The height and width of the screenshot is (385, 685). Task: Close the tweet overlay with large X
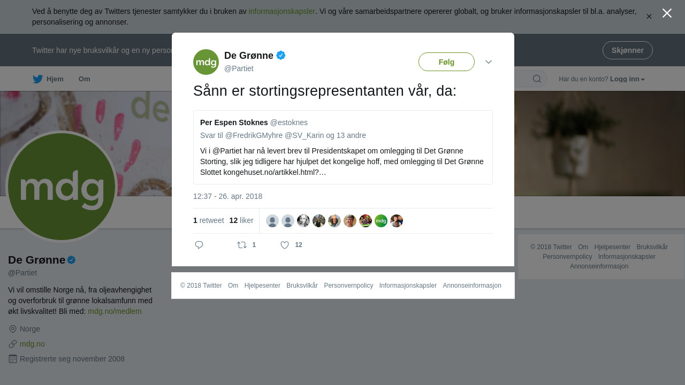click(667, 13)
